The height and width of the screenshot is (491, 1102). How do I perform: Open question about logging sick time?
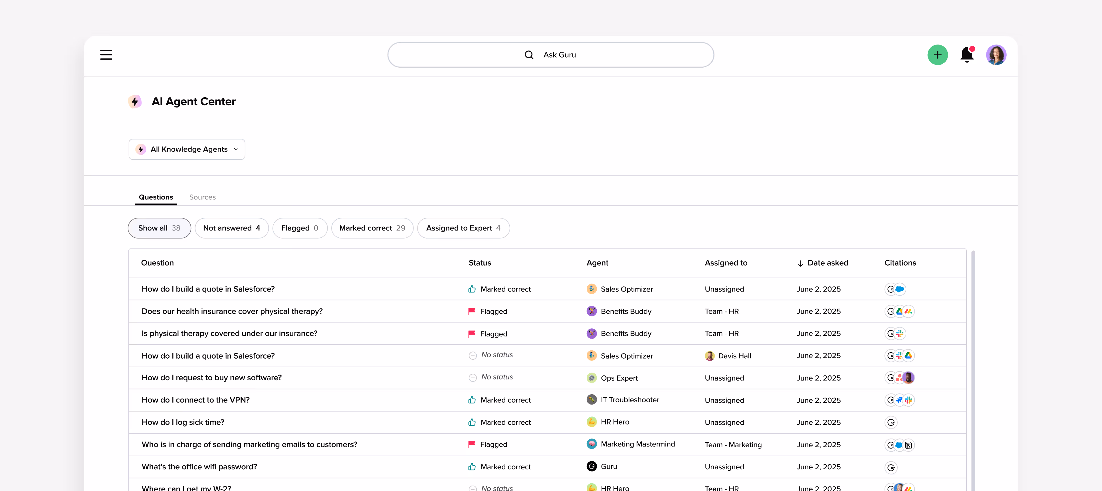coord(183,422)
